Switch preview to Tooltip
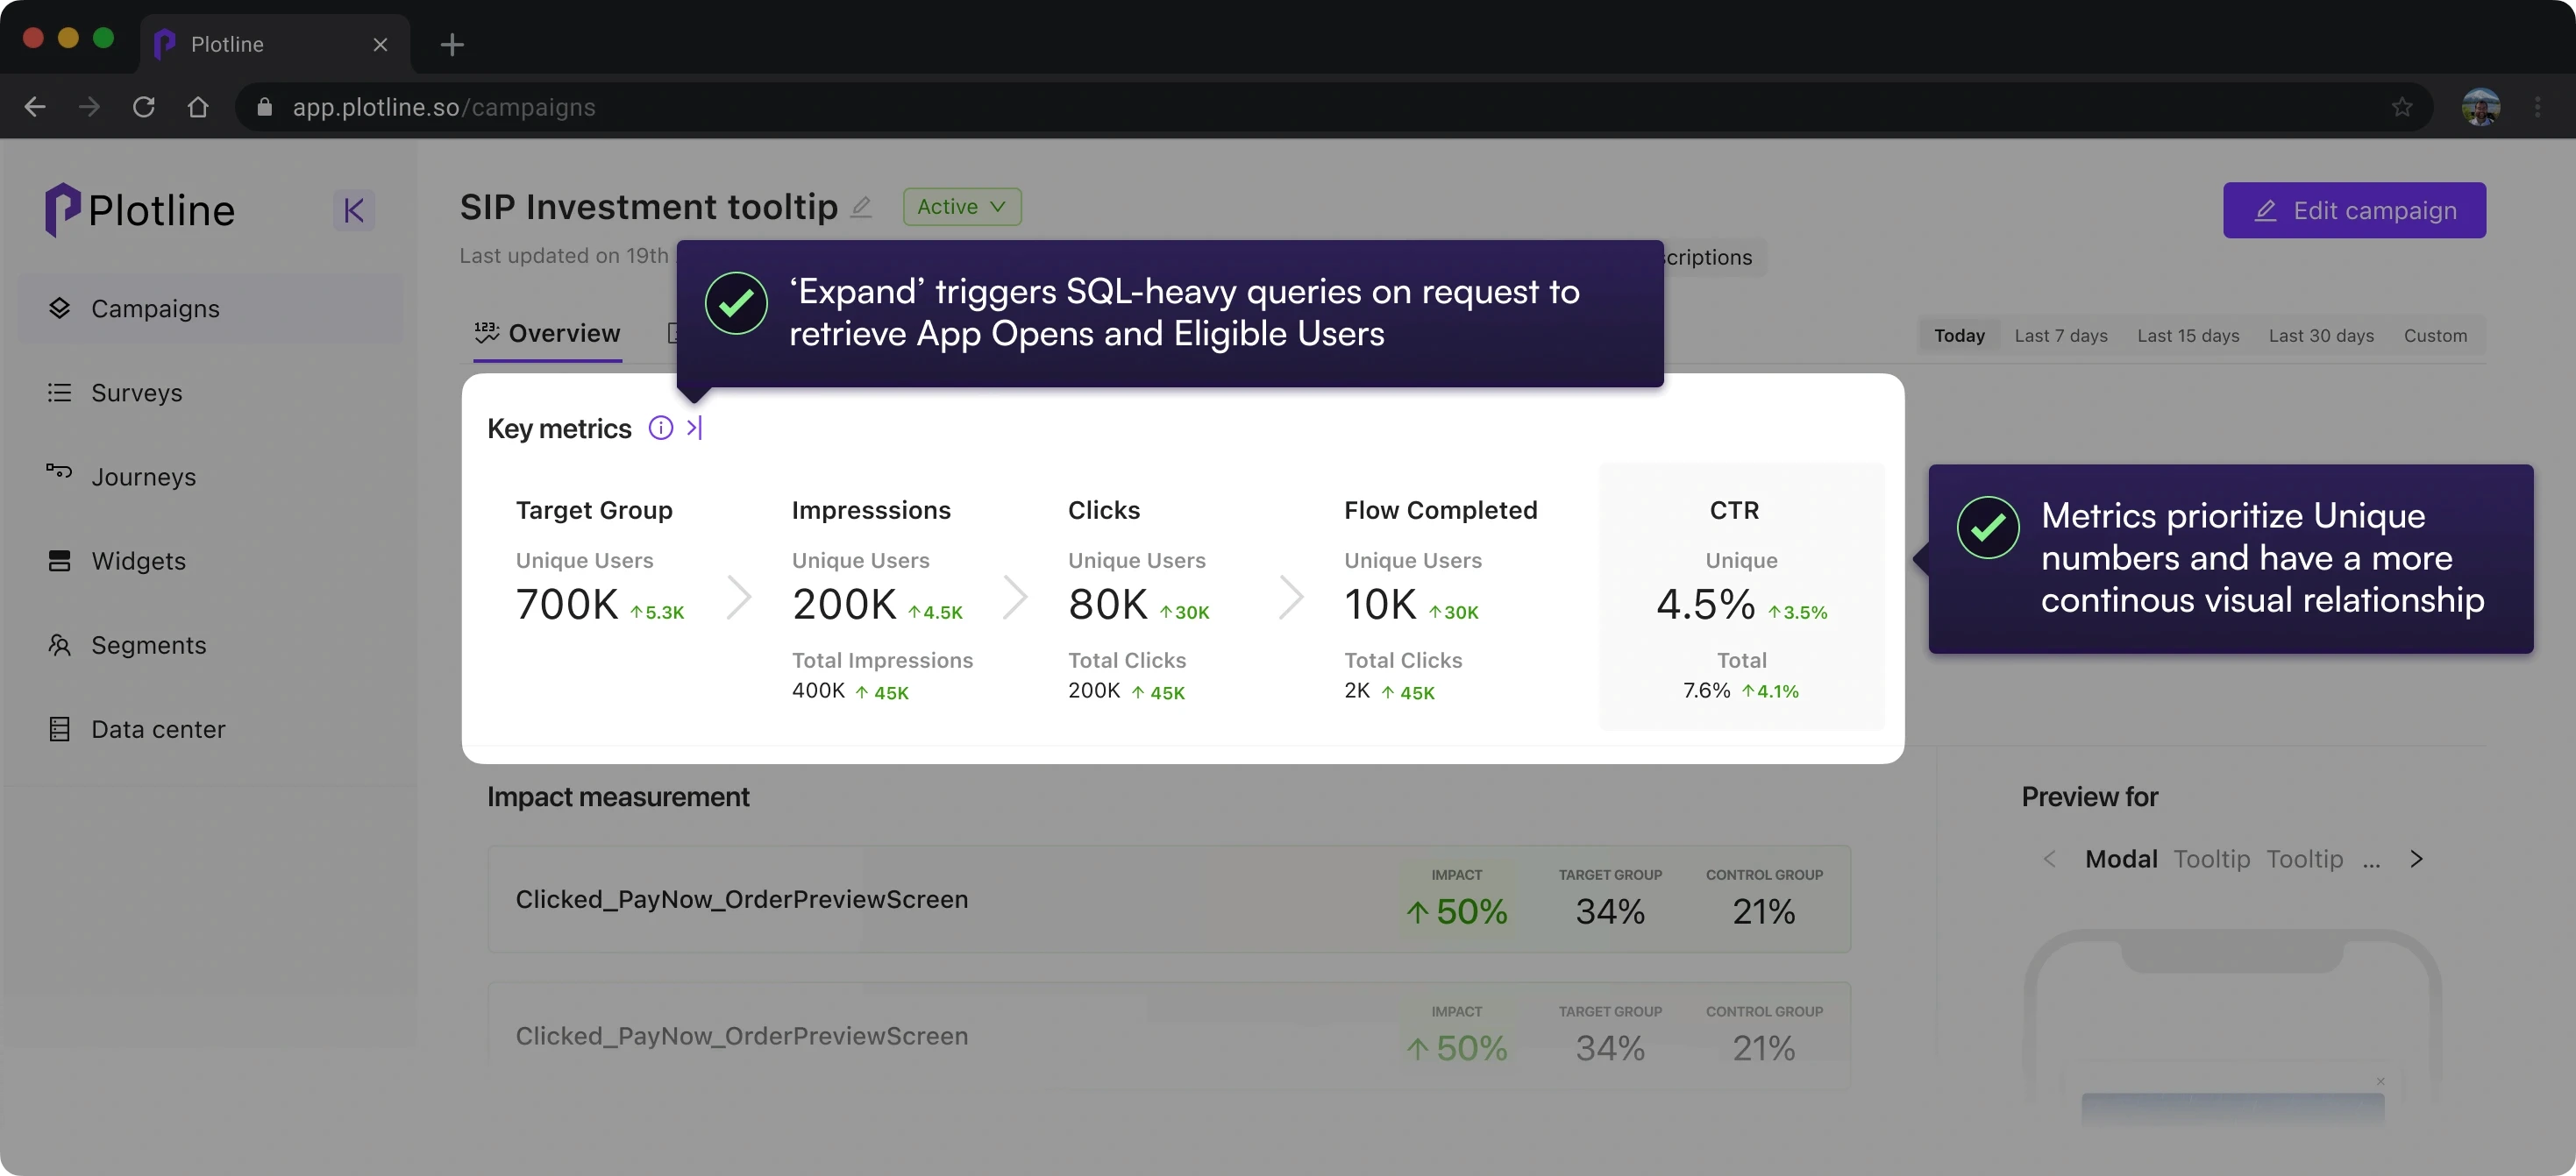Image resolution: width=2576 pixels, height=1176 pixels. 2211,860
